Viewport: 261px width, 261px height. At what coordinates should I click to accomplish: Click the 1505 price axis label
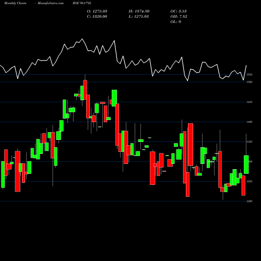pos(250,82)
